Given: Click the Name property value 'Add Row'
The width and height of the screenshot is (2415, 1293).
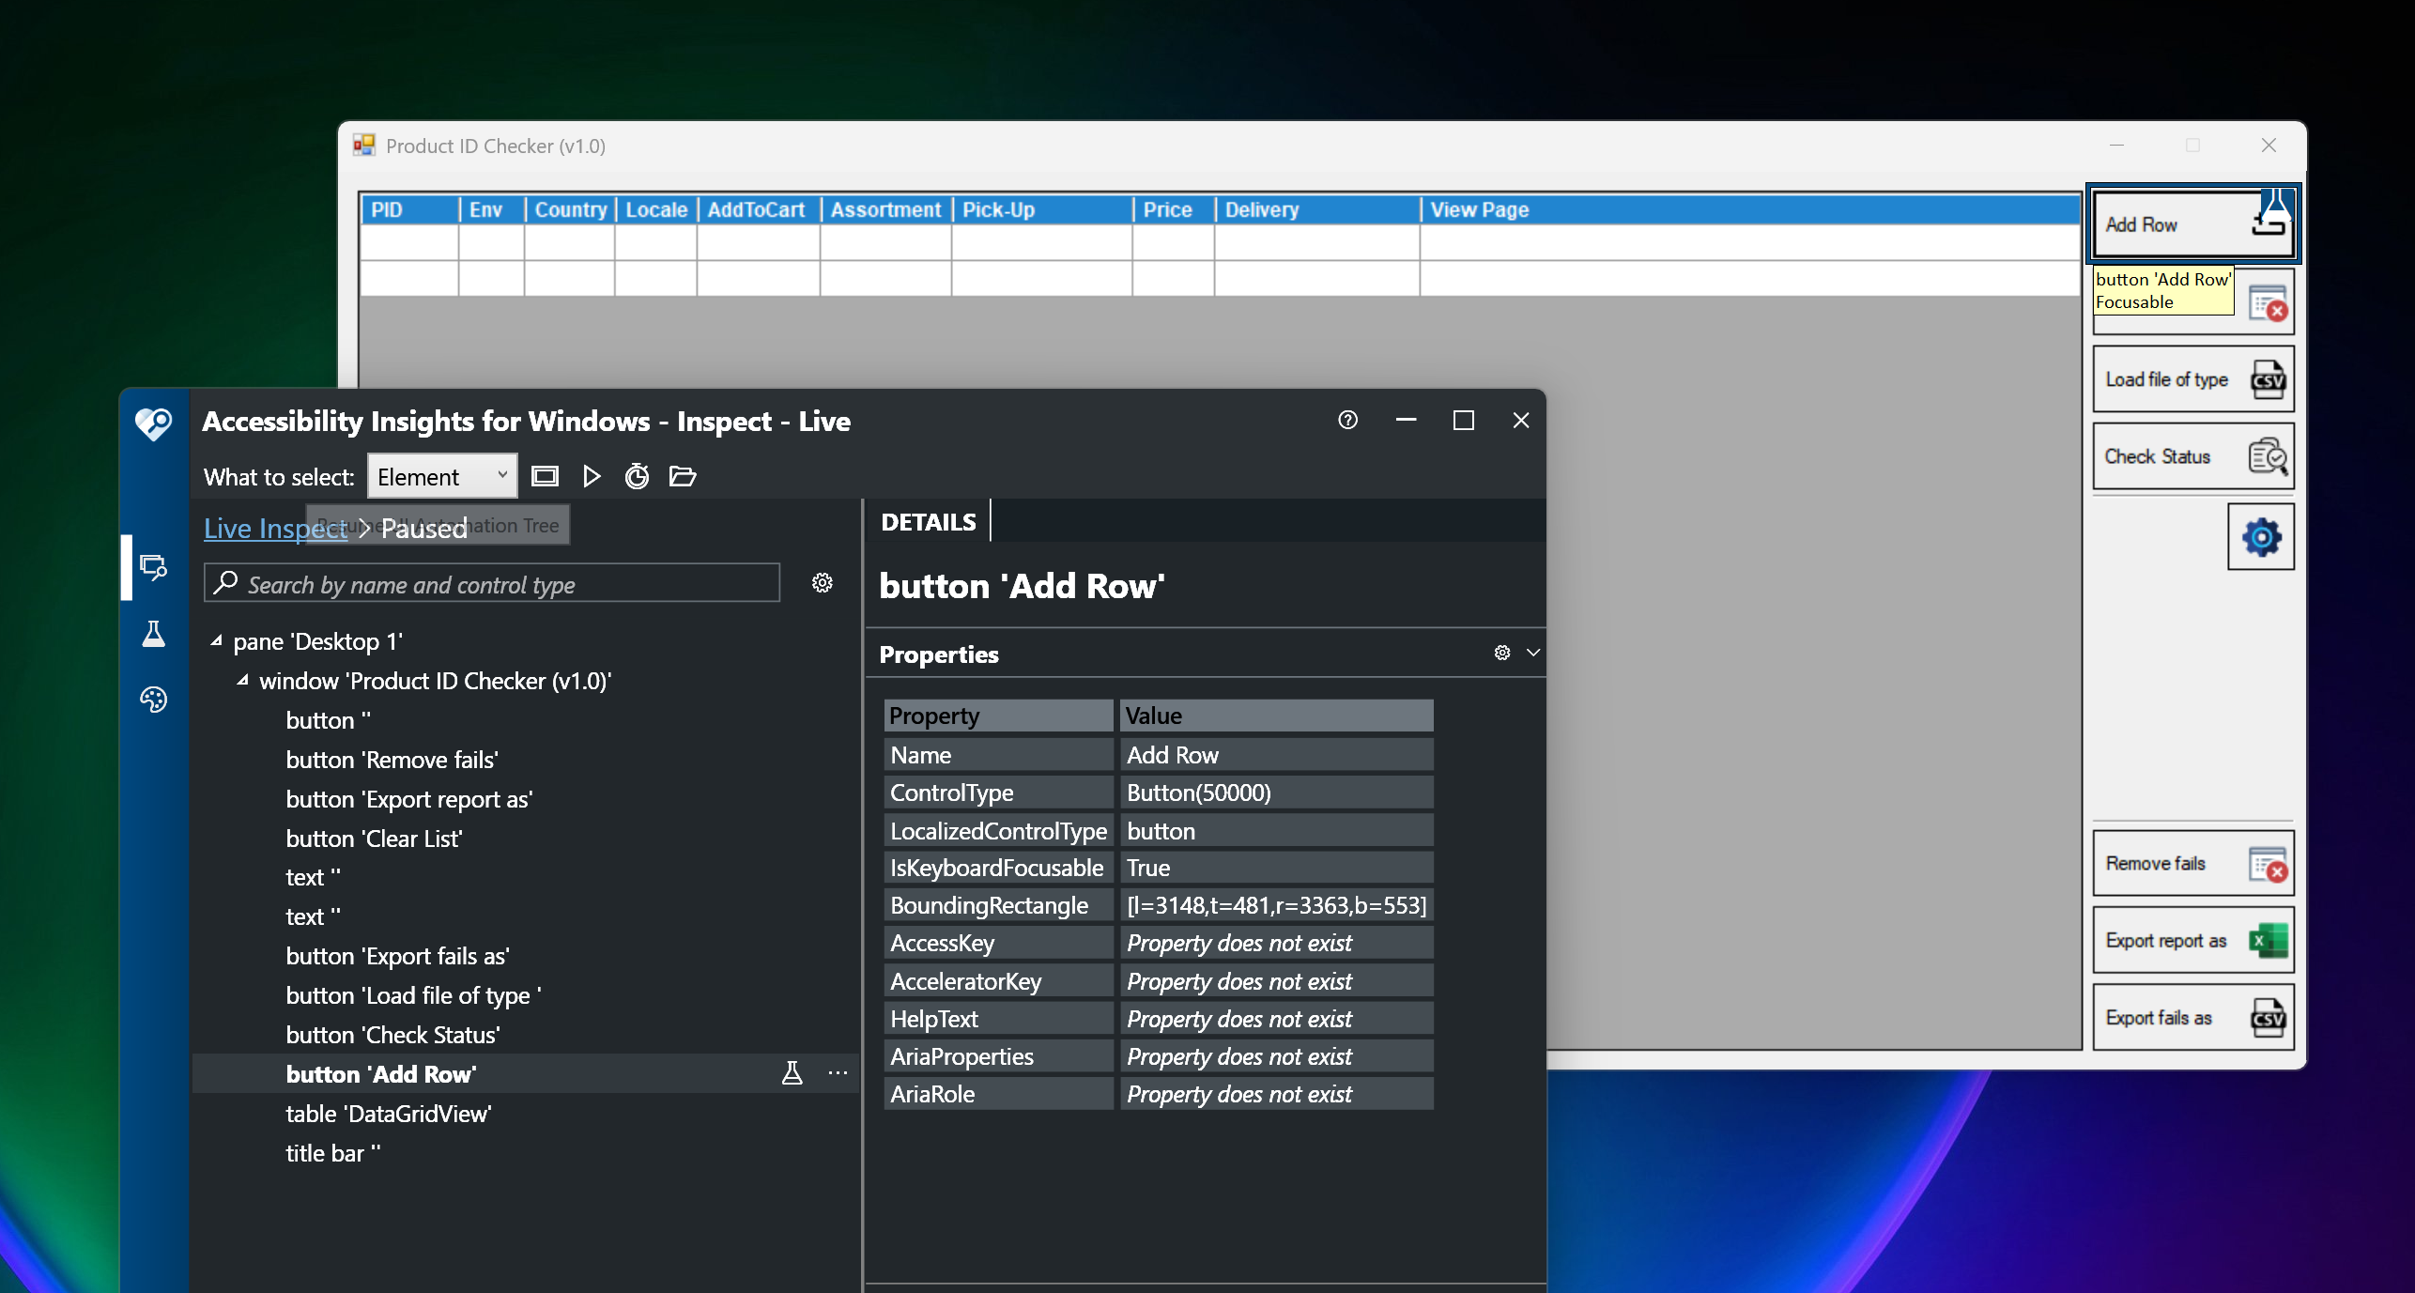Looking at the screenshot, I should 1276,755.
